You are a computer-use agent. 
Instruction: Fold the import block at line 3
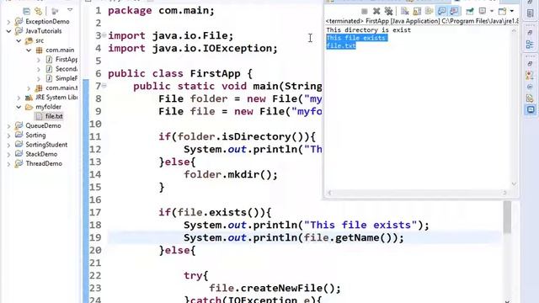(x=104, y=35)
